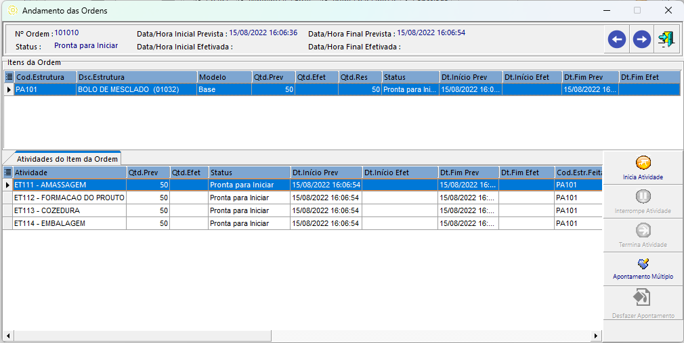Sort by Atividade column header
Screen dimensions: 684x343
[69, 173]
